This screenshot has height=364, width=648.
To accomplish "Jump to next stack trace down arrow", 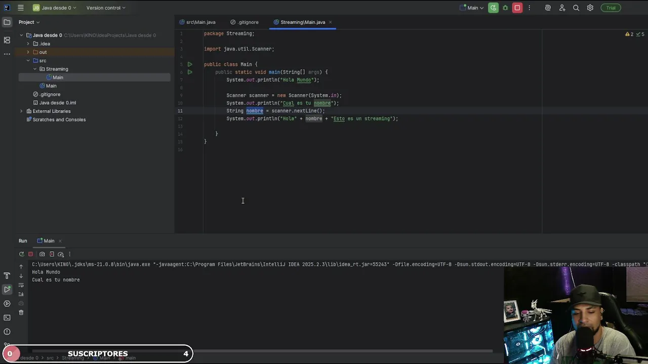I will tap(21, 276).
